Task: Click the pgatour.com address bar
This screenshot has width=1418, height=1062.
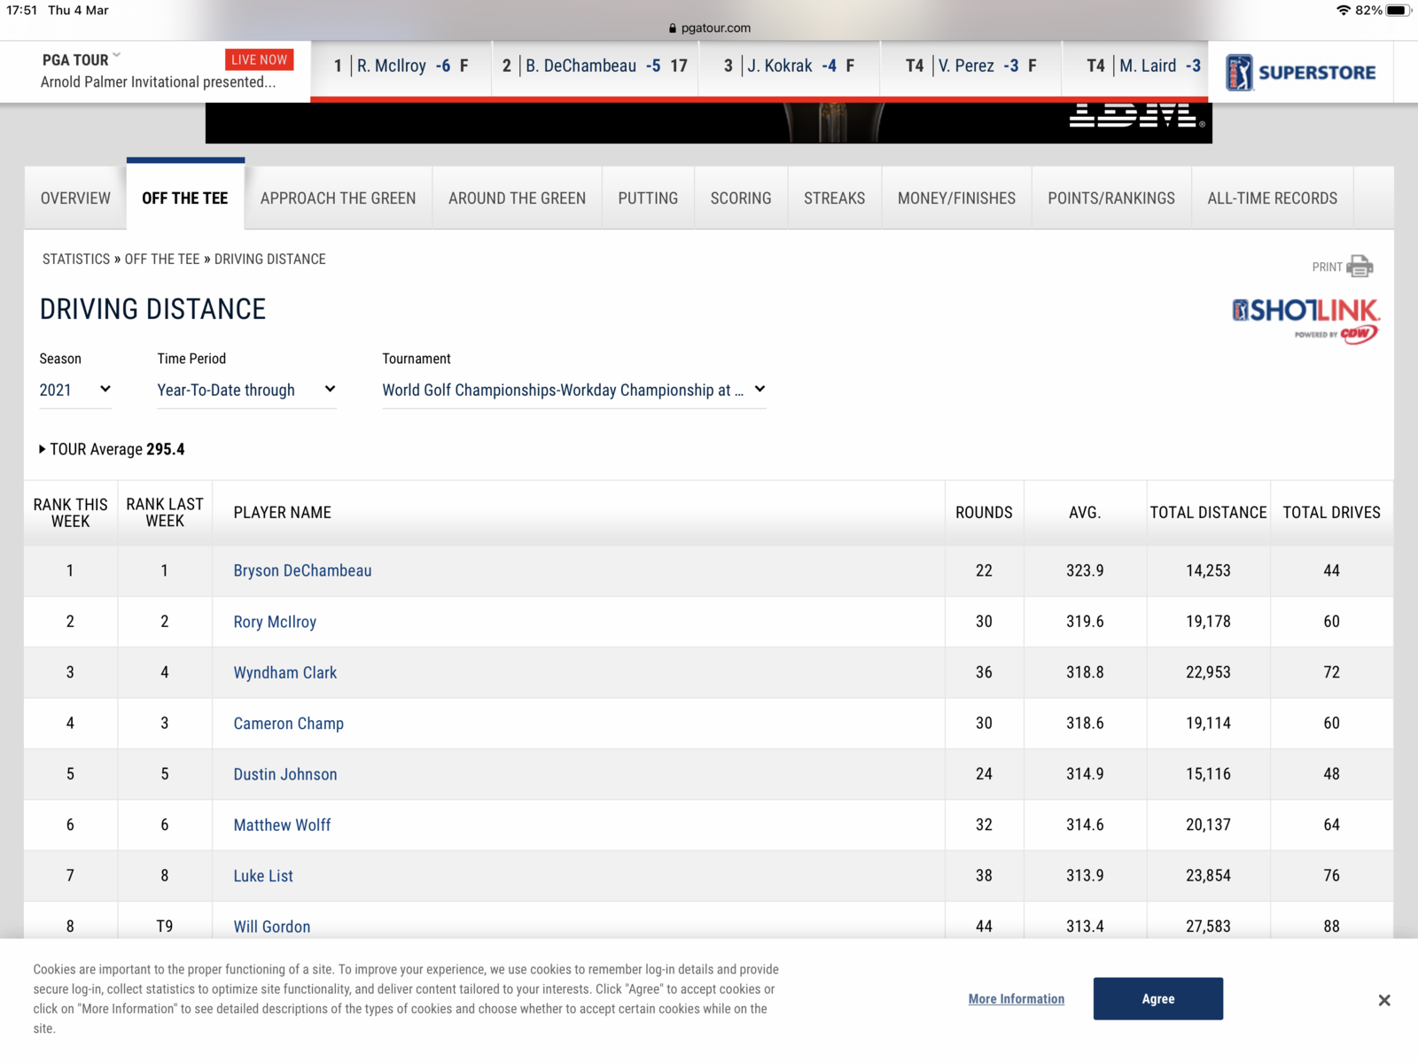Action: 709,28
